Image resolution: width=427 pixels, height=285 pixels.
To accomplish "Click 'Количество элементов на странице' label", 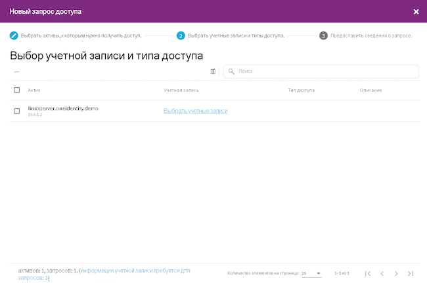I will click(x=263, y=273).
